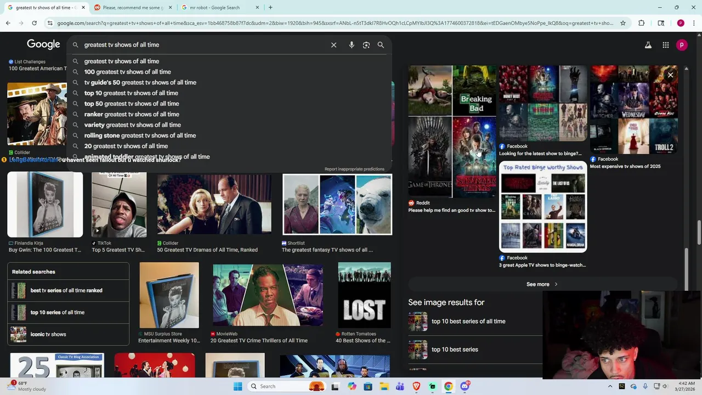
Task: Open Top Rated Binge Worthy Shows image
Action: tap(543, 207)
